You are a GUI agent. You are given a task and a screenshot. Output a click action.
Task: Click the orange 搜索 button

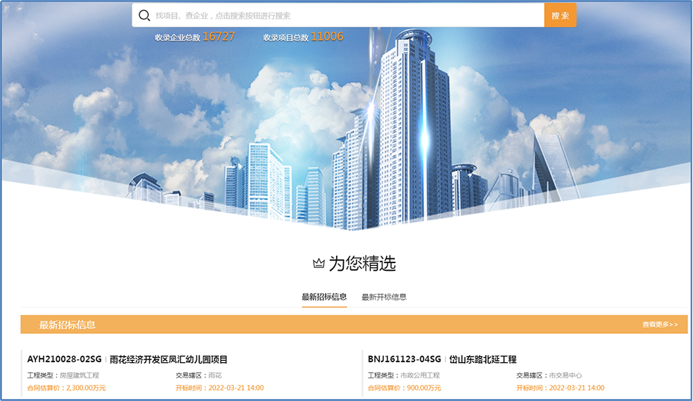560,15
